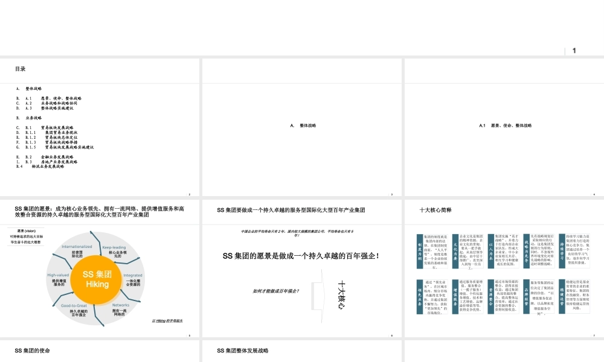Click the High-valued label in the diagram

[58, 275]
